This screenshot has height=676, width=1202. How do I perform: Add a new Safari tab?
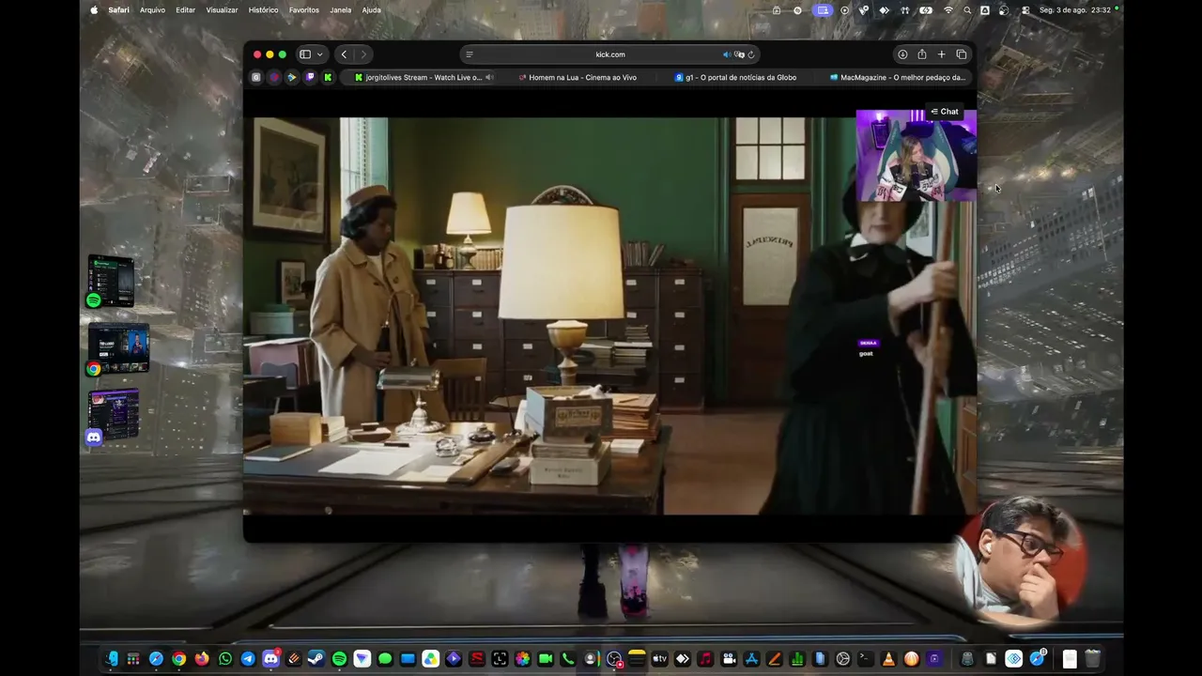(x=941, y=54)
